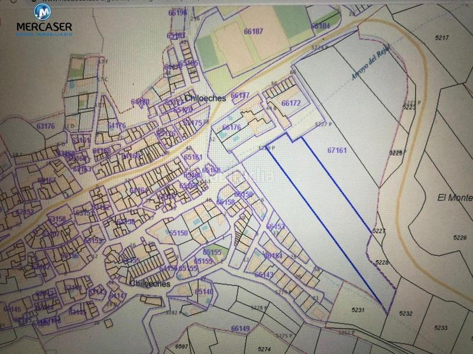Click parcel 66172 building block
473x354 pixels.
pyautogui.click(x=291, y=104)
